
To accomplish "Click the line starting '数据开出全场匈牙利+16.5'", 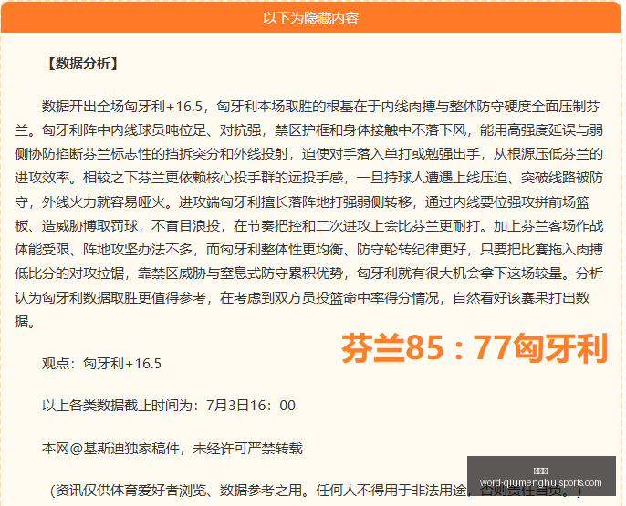I will click(x=321, y=107).
